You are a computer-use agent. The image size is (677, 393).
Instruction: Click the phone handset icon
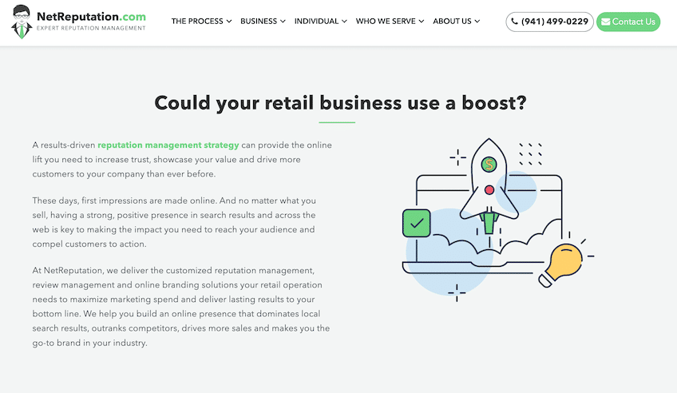coord(515,21)
